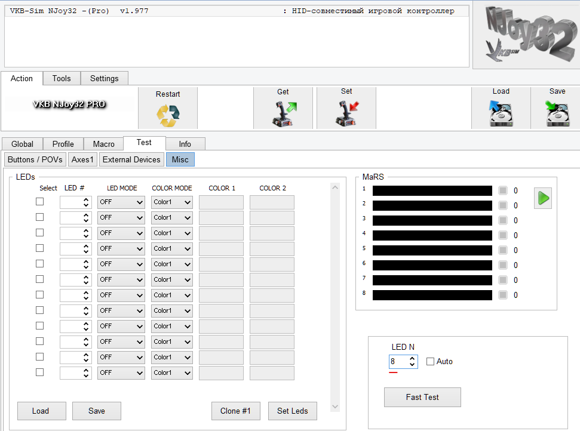Open eighth row COLOR MODE dropdown
This screenshot has height=431, width=580.
171,311
